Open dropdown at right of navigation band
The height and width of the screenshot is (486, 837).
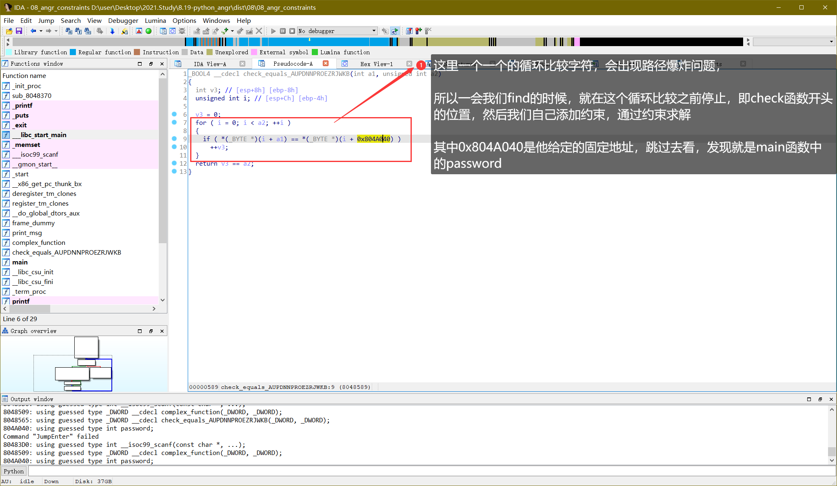pos(831,42)
